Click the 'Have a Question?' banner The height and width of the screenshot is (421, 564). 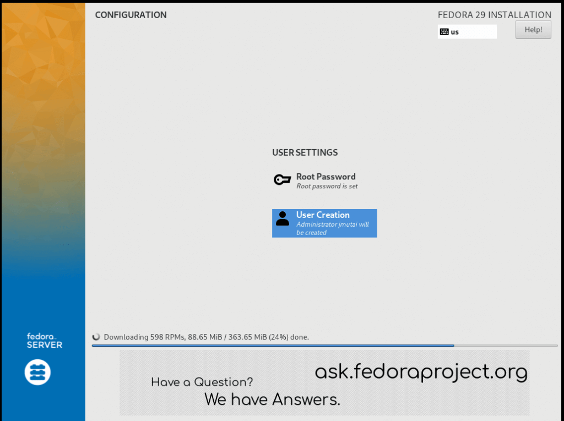pos(202,382)
